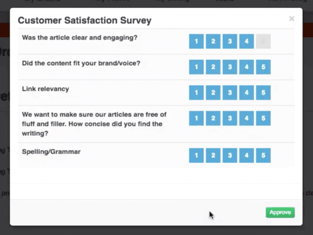This screenshot has height=235, width=313.
Task: Rate Link relevancy as 5
Action: click(x=263, y=92)
